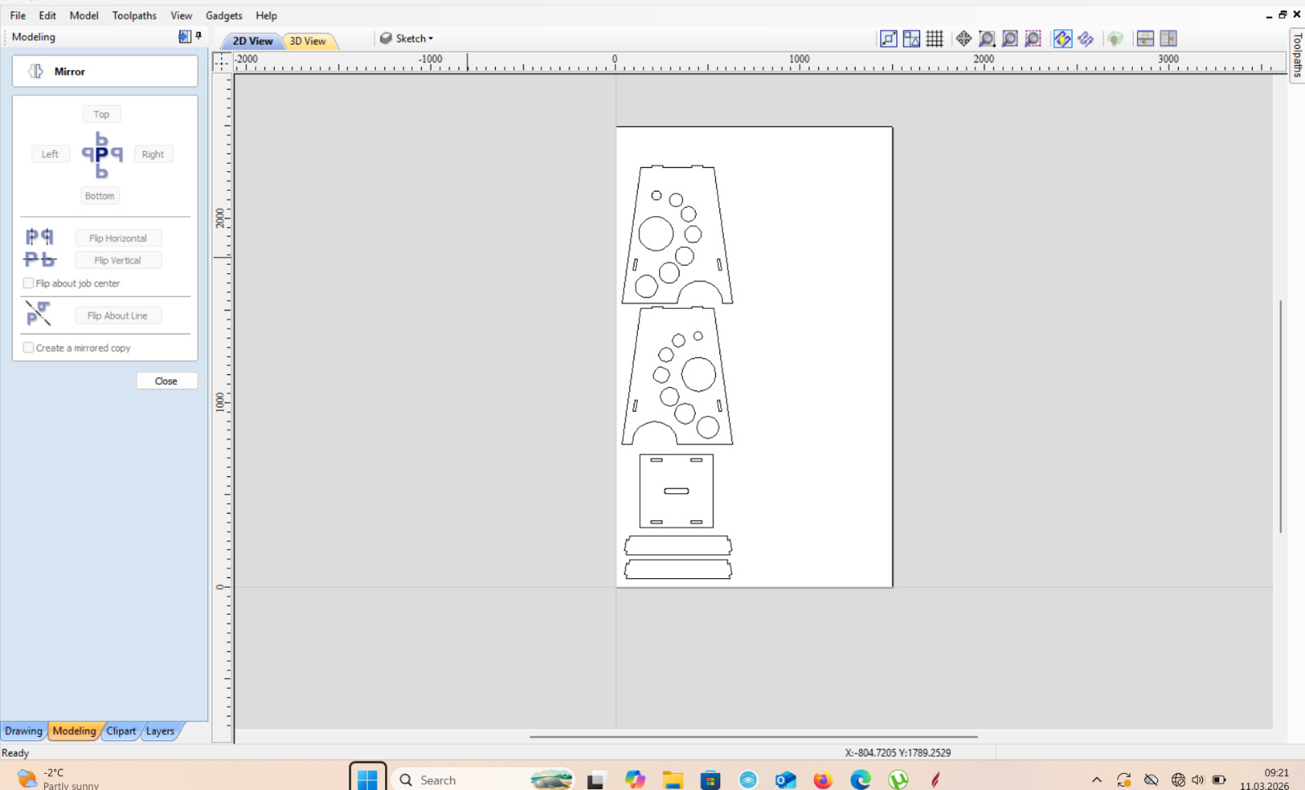
Task: Click the Flip Horizontal button
Action: click(x=117, y=237)
